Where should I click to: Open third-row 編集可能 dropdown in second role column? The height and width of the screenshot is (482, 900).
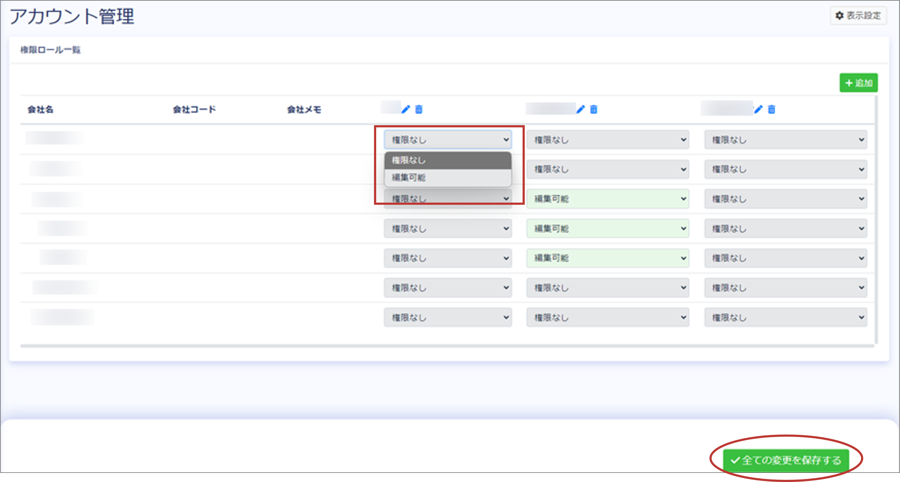click(608, 199)
